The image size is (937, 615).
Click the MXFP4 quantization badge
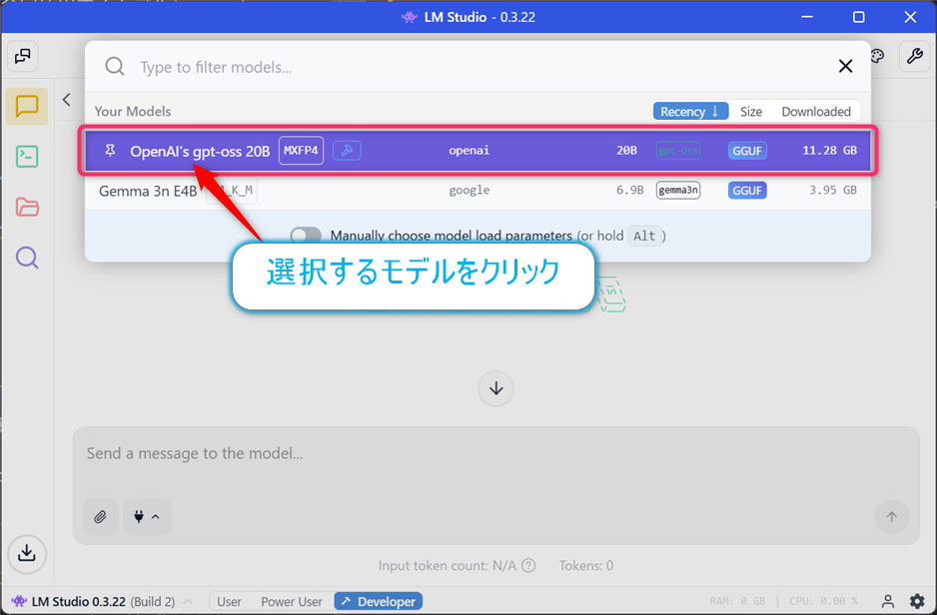(302, 151)
